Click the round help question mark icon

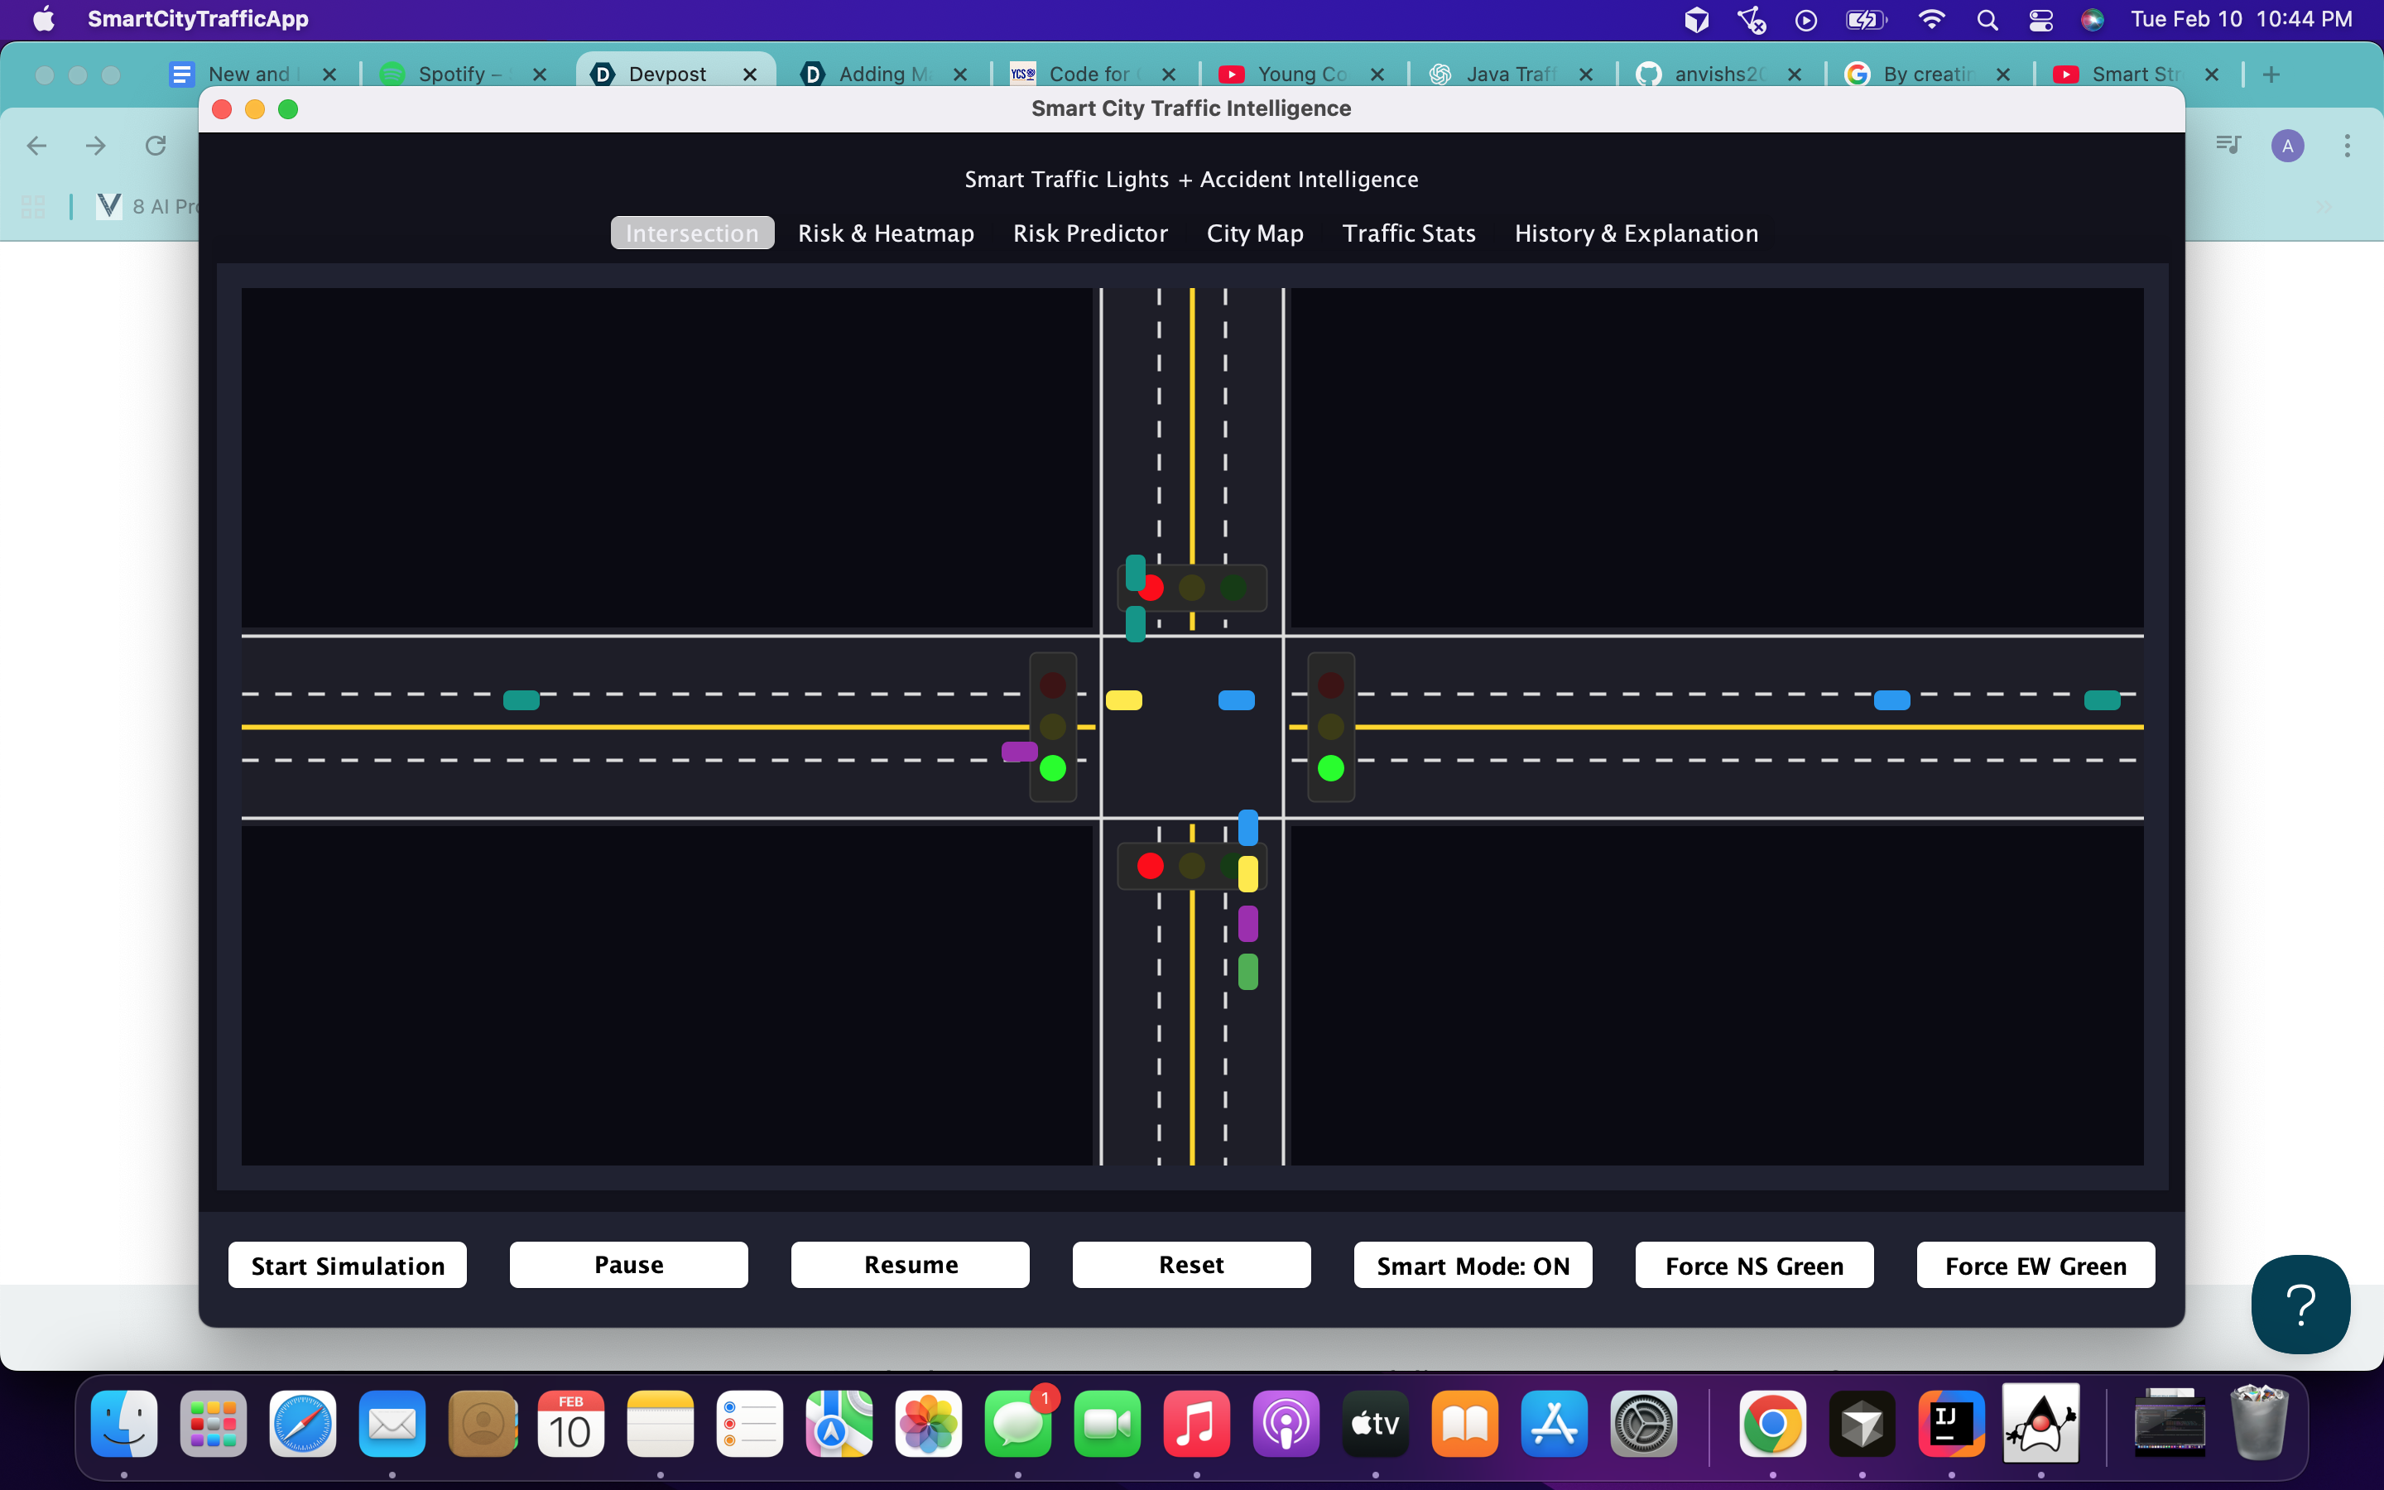pos(2300,1304)
